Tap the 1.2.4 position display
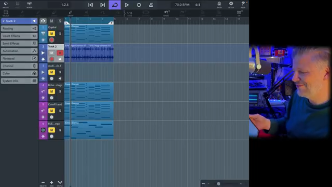 pos(65,5)
